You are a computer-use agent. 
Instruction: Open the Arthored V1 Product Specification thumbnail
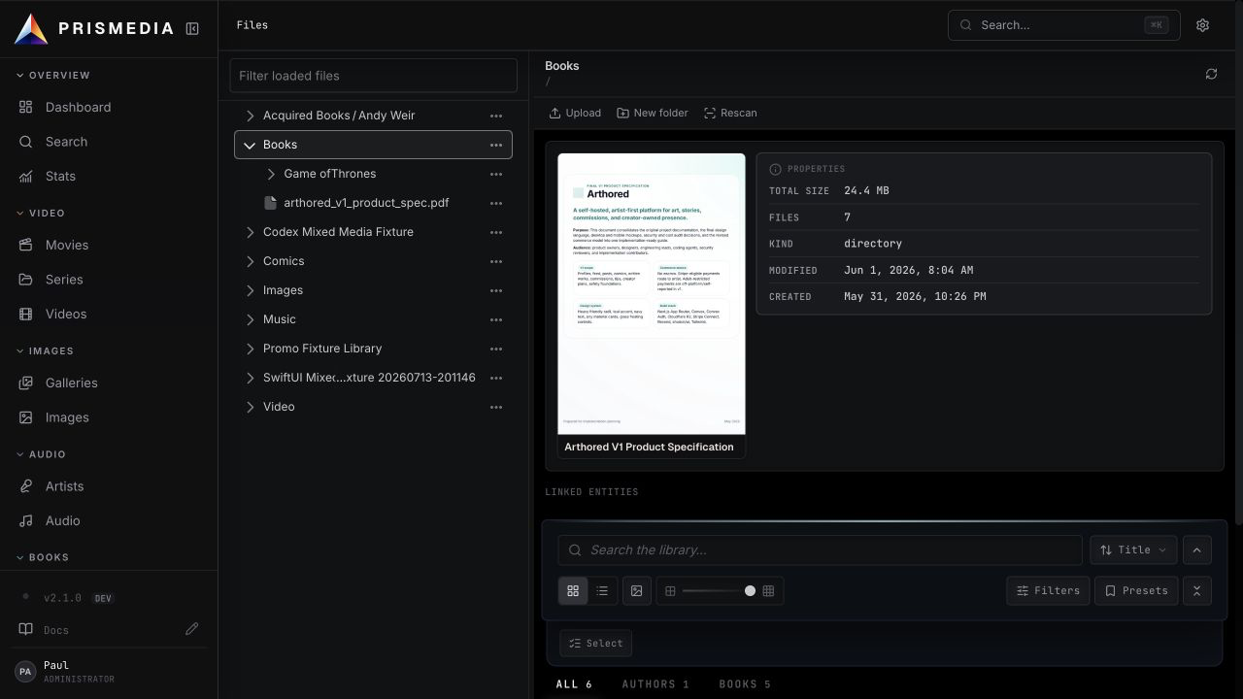(x=652, y=305)
